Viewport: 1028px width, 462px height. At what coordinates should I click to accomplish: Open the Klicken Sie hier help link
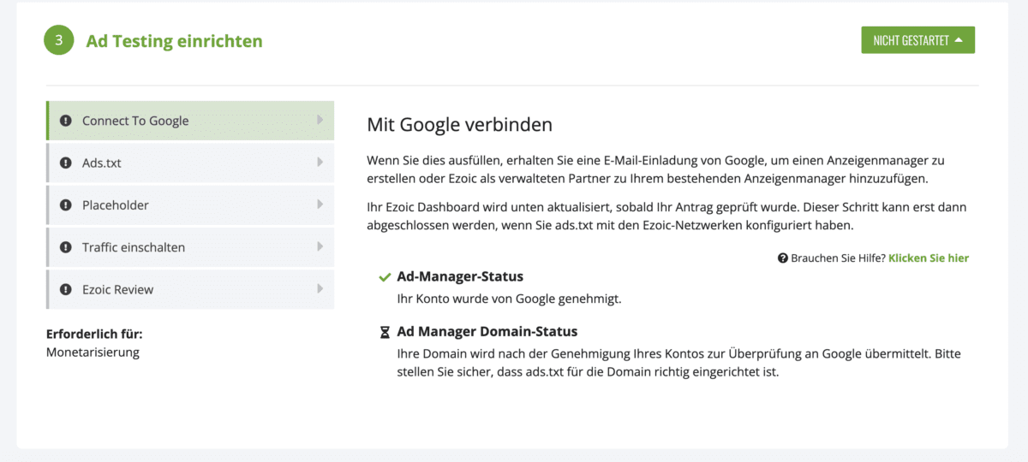click(929, 258)
